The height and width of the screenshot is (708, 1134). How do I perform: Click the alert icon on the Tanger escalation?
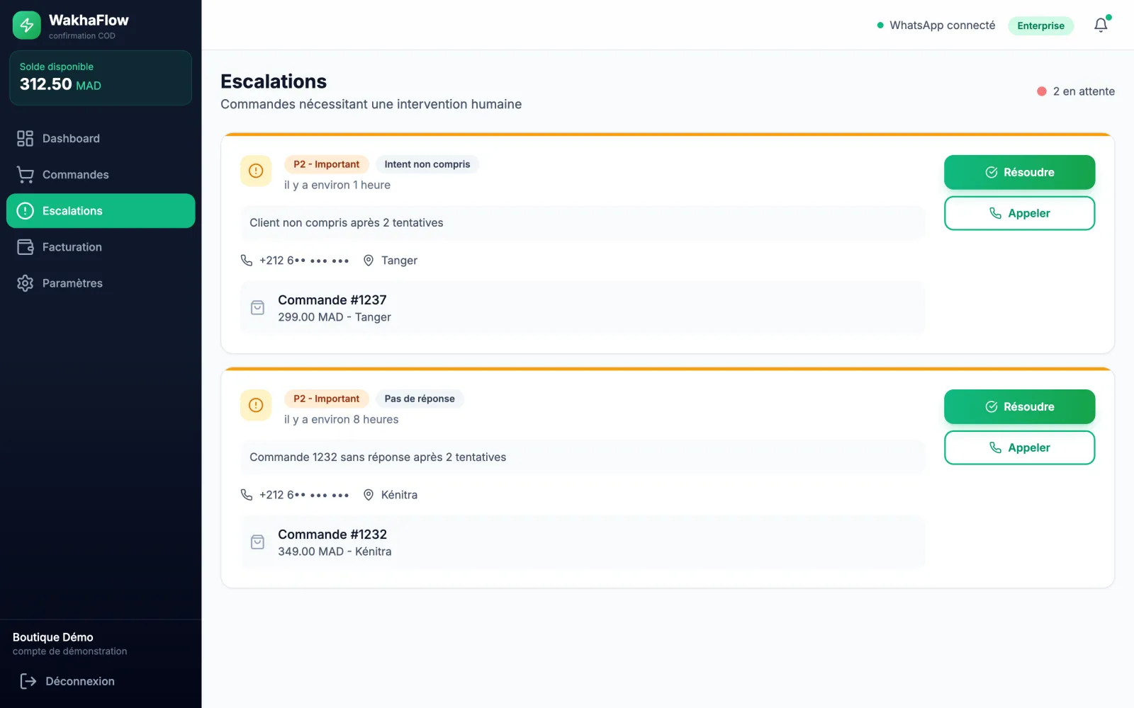click(256, 171)
